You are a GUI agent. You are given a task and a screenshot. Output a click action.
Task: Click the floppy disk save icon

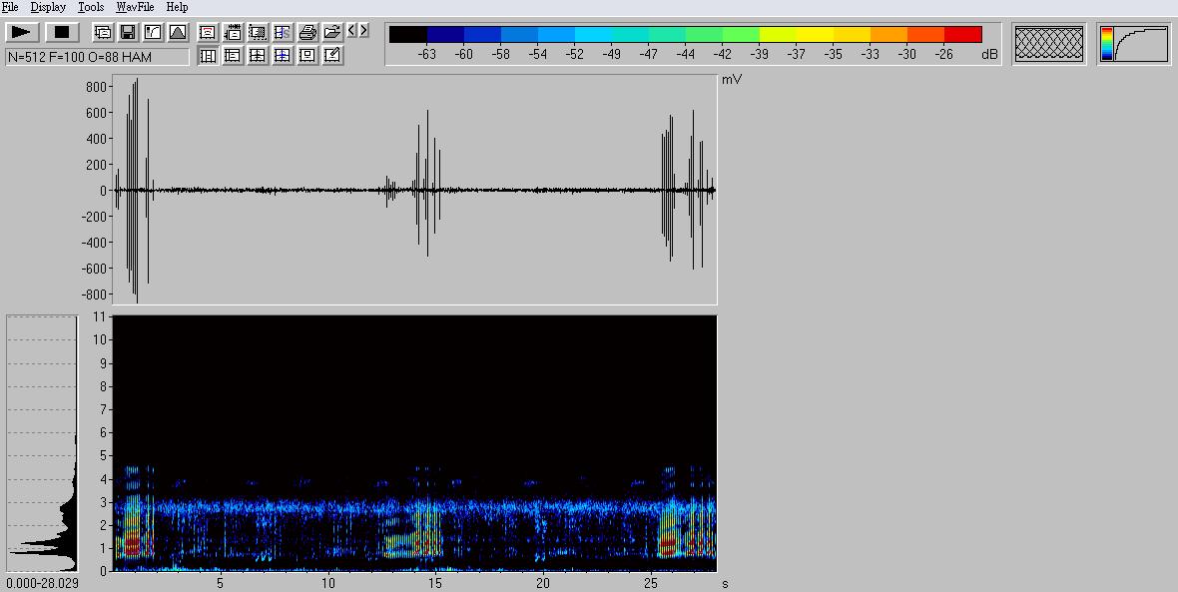coord(128,33)
